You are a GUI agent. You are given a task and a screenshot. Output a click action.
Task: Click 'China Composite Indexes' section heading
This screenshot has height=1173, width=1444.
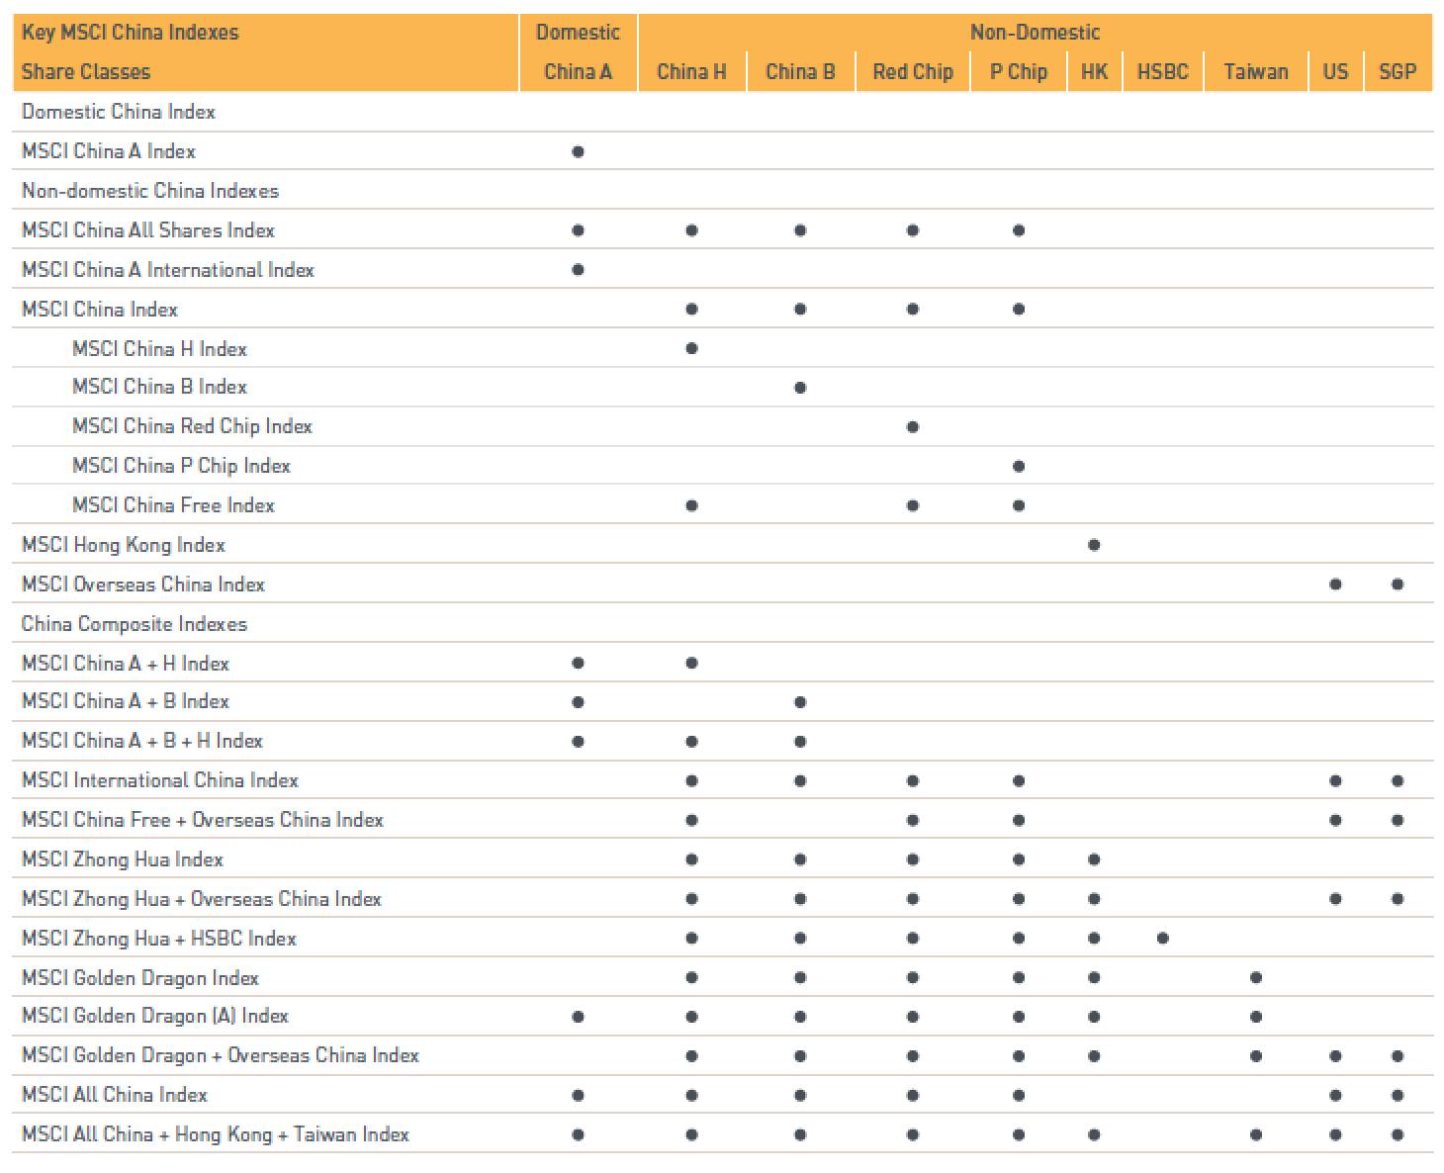click(135, 624)
